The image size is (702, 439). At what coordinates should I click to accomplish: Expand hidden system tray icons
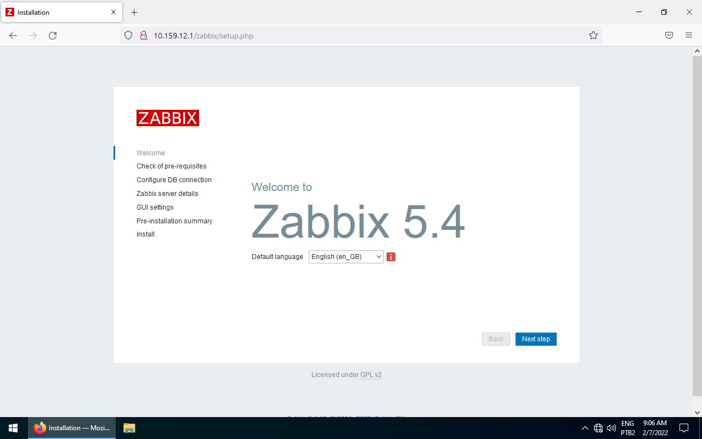(585, 428)
